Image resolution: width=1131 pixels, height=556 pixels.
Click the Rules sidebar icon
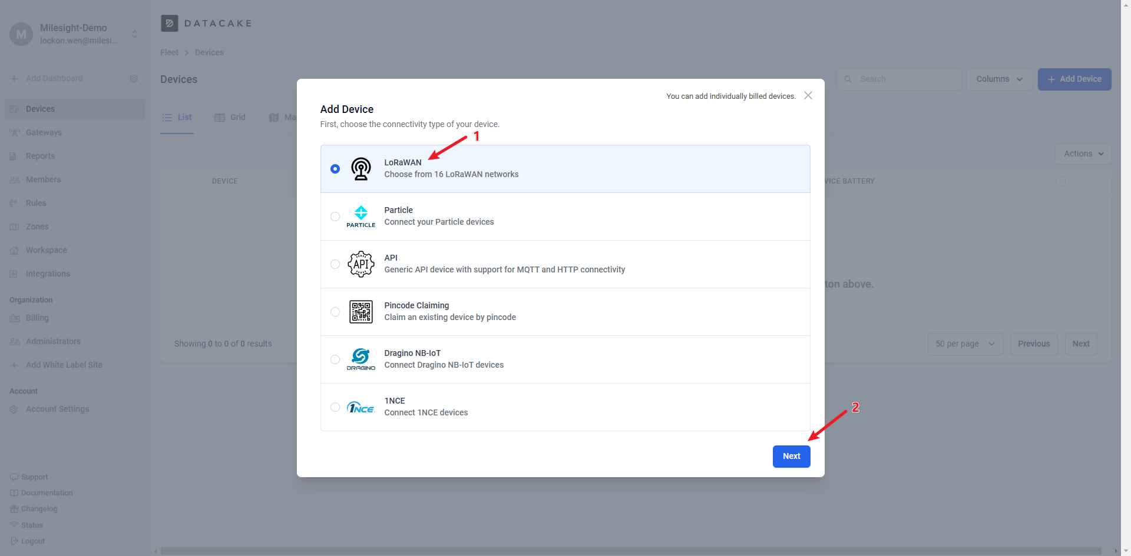[x=14, y=204]
